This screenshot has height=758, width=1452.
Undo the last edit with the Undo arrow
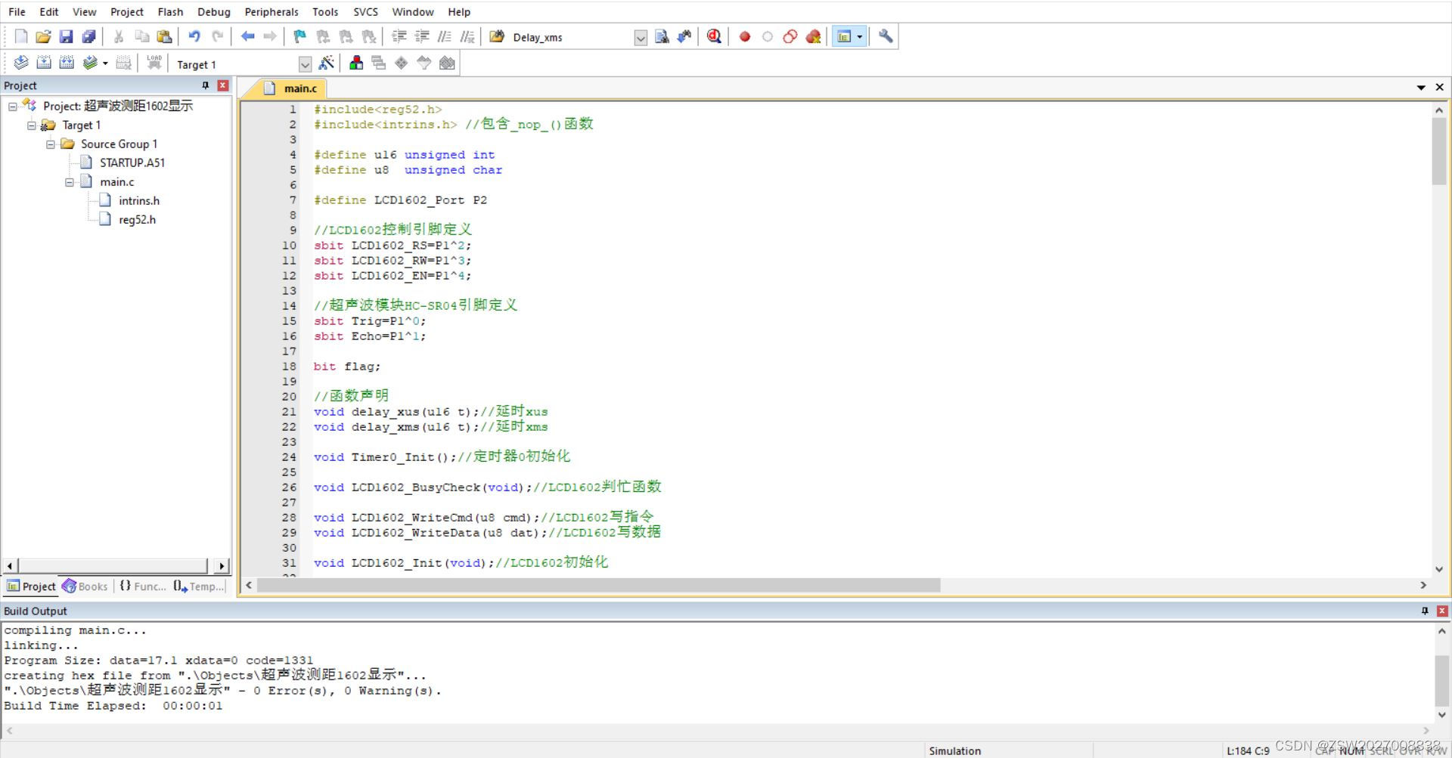coord(194,36)
